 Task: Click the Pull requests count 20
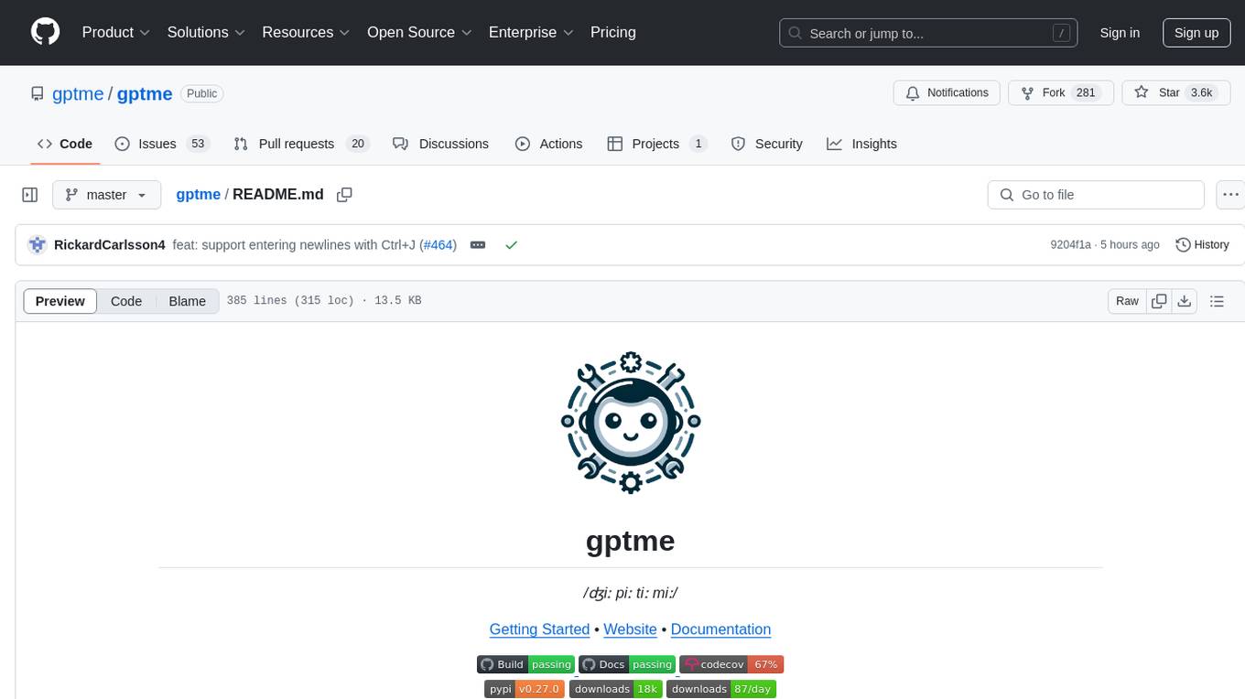(358, 144)
